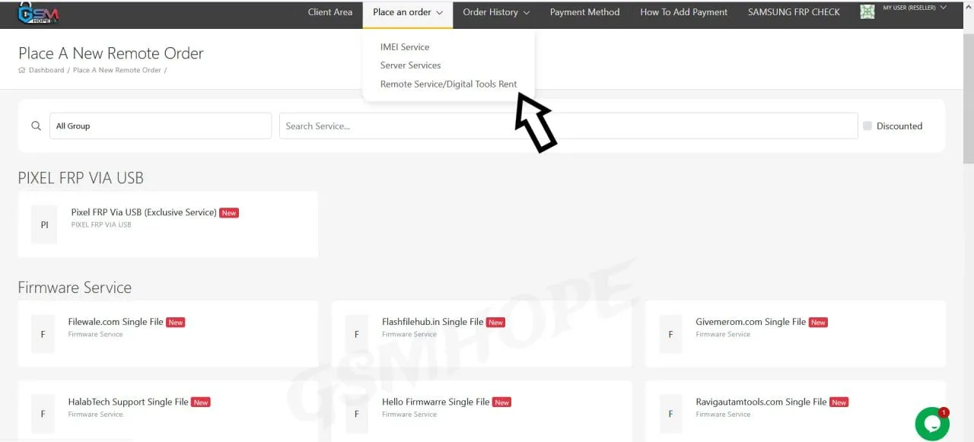This screenshot has width=974, height=442.
Task: Choose Remote Service/Digital Tools Rent
Action: point(448,84)
